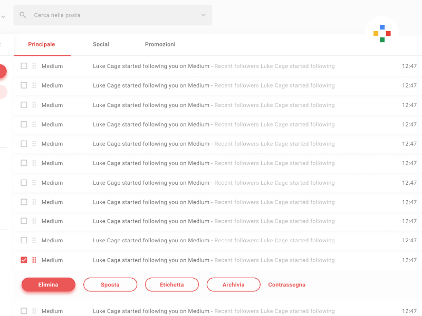Uncheck the red ticked email checkbox

24,260
